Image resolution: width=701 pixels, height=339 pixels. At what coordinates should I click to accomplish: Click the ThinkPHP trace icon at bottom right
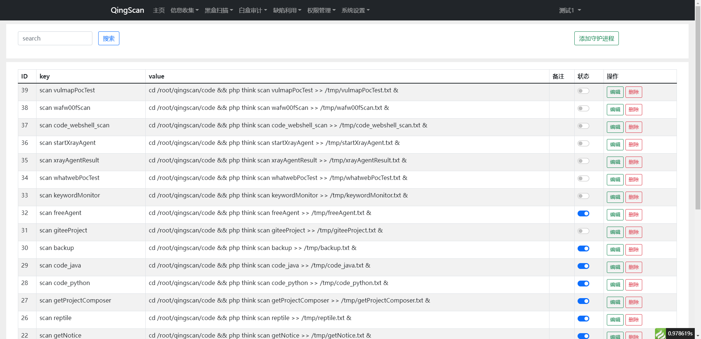660,334
